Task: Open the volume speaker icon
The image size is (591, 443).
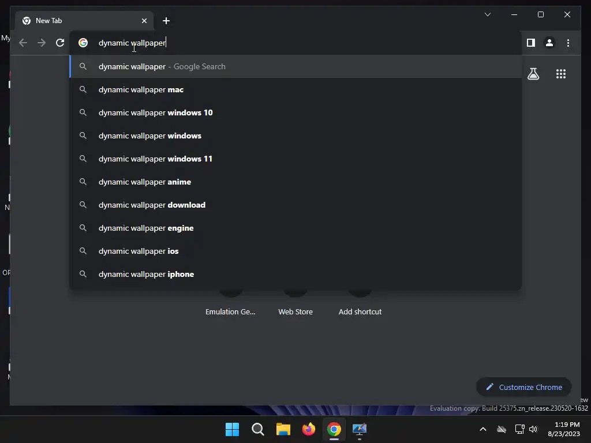Action: tap(533, 429)
